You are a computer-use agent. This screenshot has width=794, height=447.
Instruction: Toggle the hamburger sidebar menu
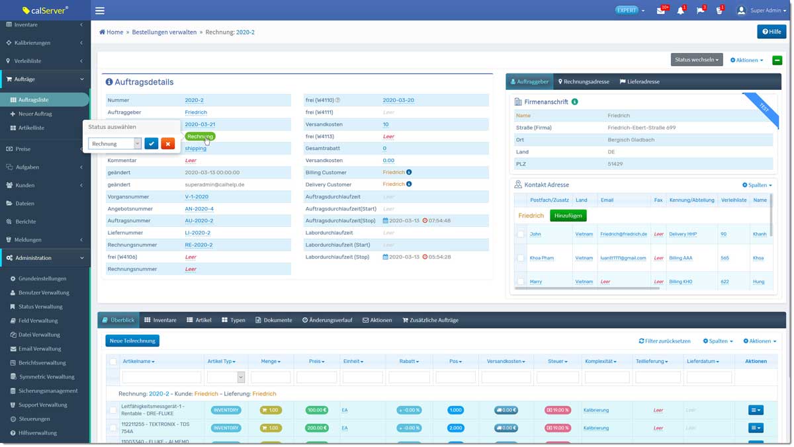pos(100,11)
